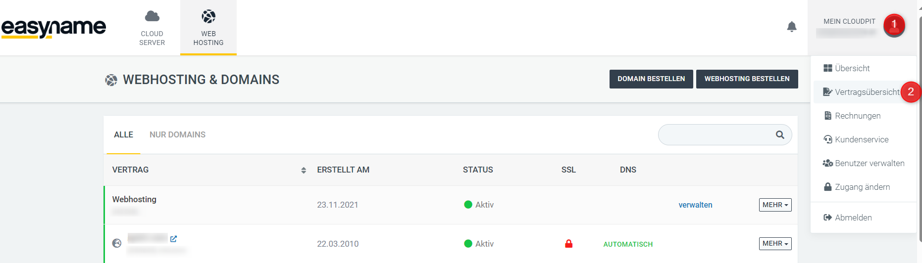Click the verwalten link
This screenshot has height=263, width=922.
tap(695, 205)
